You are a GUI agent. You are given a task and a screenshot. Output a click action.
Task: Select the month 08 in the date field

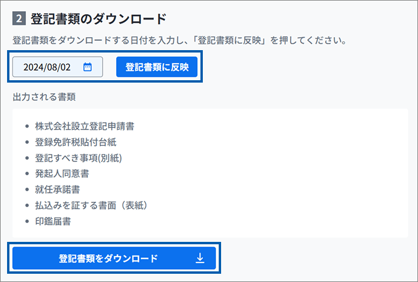[x=52, y=67]
